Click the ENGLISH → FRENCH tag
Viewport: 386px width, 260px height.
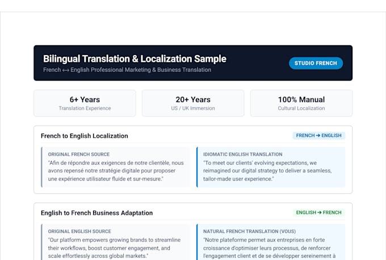(319, 212)
